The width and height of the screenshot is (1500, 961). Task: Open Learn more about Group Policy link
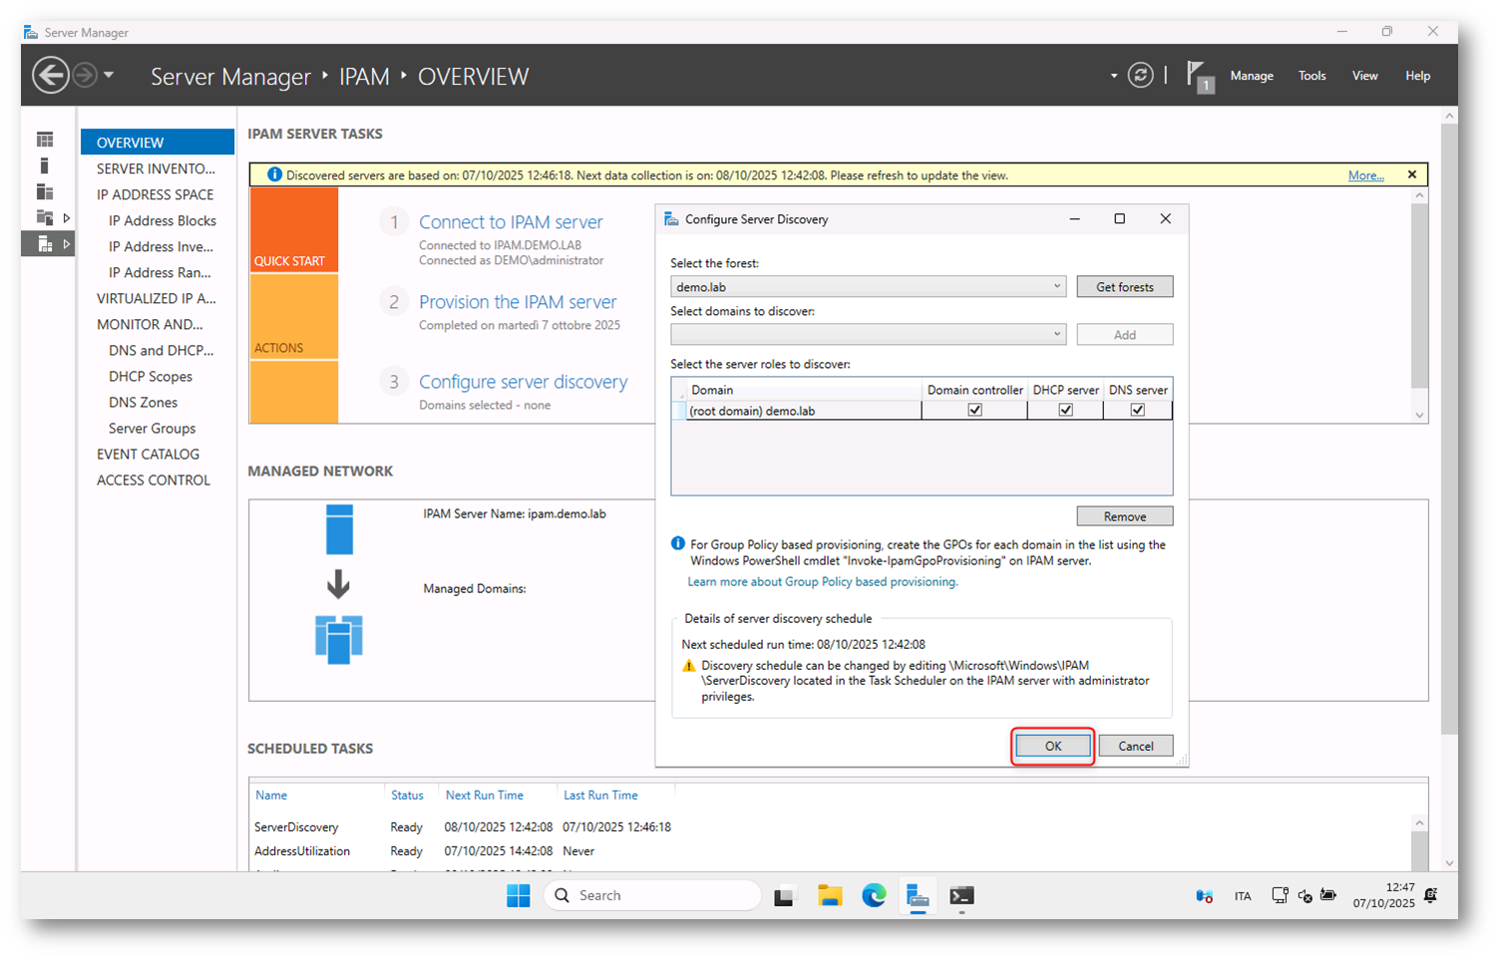822,582
